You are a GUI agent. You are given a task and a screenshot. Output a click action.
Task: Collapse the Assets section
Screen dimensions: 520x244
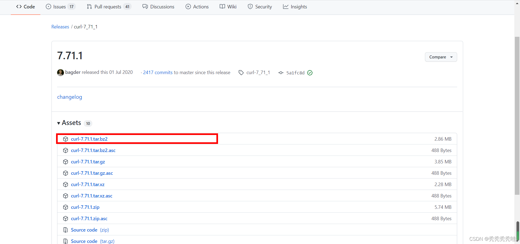pos(69,123)
